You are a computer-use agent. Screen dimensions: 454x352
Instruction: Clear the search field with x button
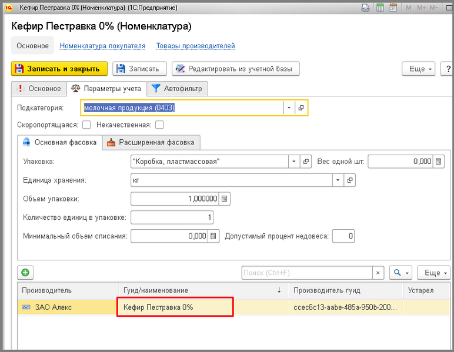click(x=378, y=273)
